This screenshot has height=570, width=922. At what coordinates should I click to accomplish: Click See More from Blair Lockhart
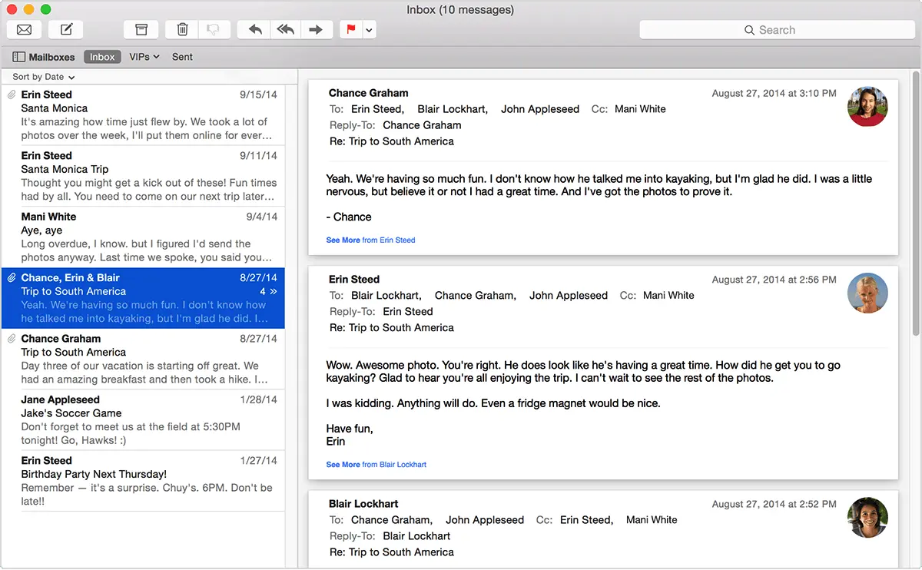[x=343, y=464]
